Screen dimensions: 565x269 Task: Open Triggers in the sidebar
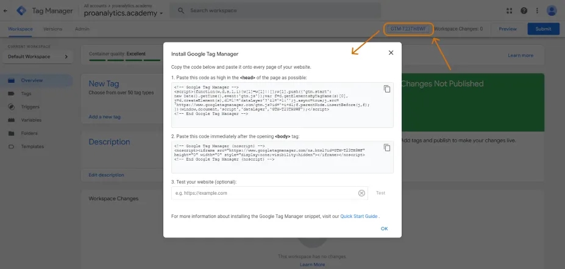[x=30, y=107]
